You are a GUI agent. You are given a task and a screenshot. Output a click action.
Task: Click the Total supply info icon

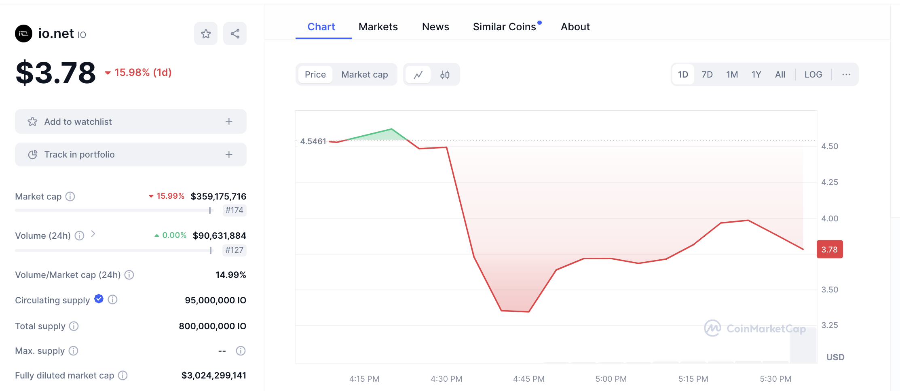tap(74, 326)
